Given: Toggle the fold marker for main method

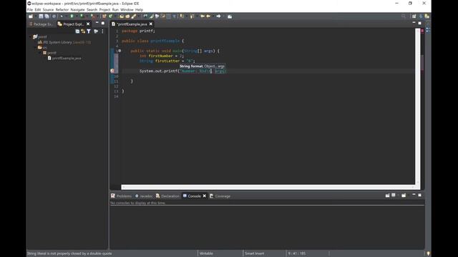Looking at the screenshot, I should pyautogui.click(x=120, y=51).
